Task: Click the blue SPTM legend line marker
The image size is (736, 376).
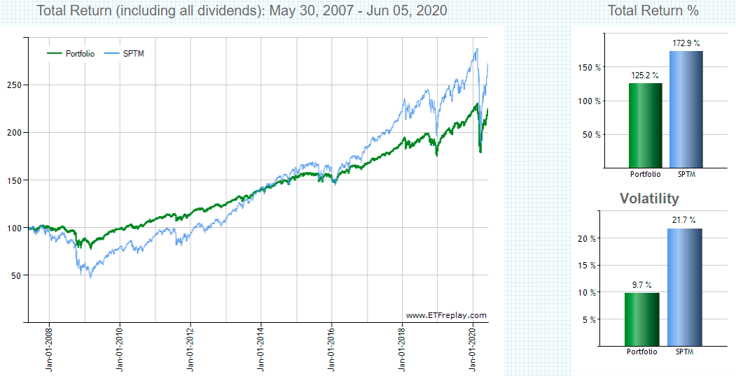Action: (x=112, y=54)
